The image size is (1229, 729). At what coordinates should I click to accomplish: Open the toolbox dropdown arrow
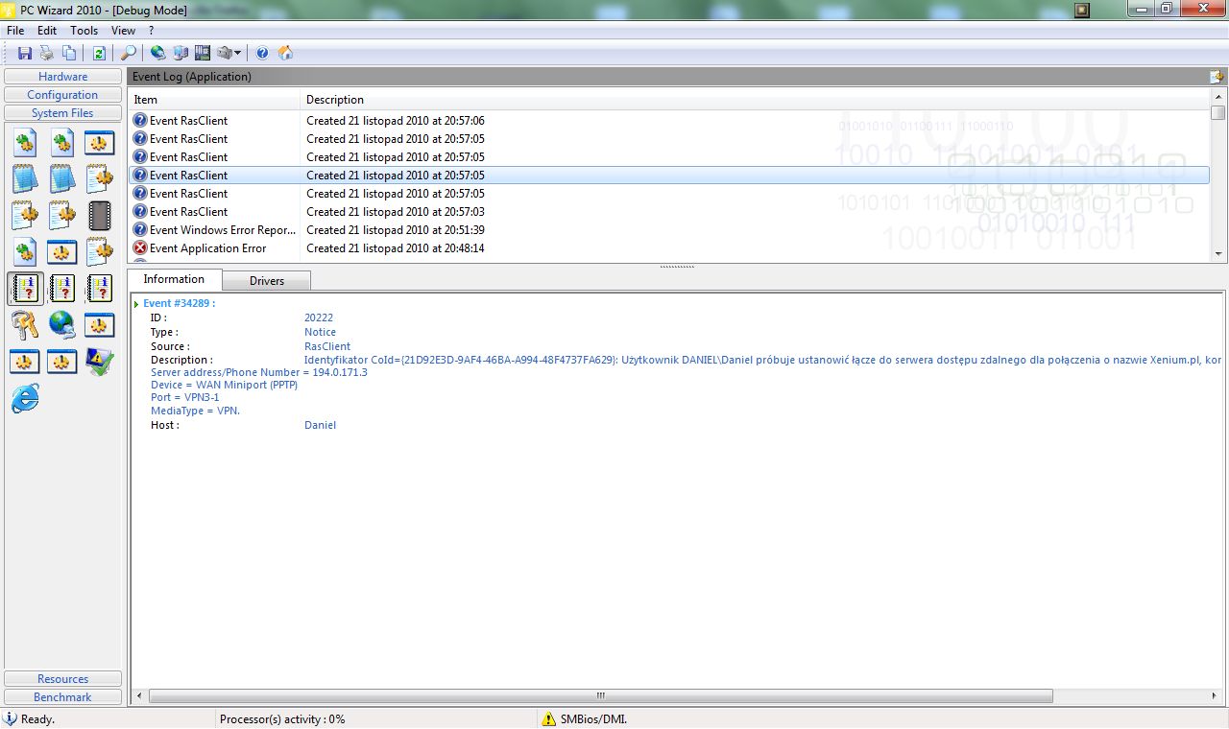[238, 53]
